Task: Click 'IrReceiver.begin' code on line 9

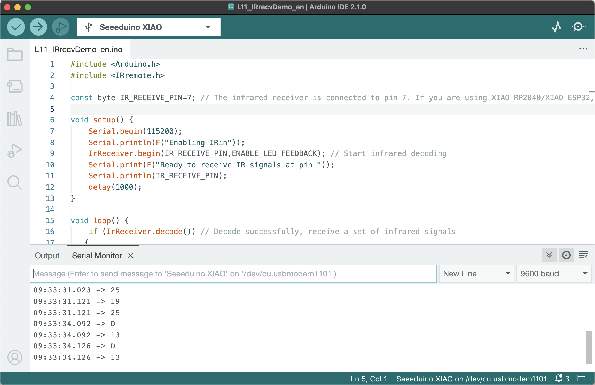Action: pos(124,153)
